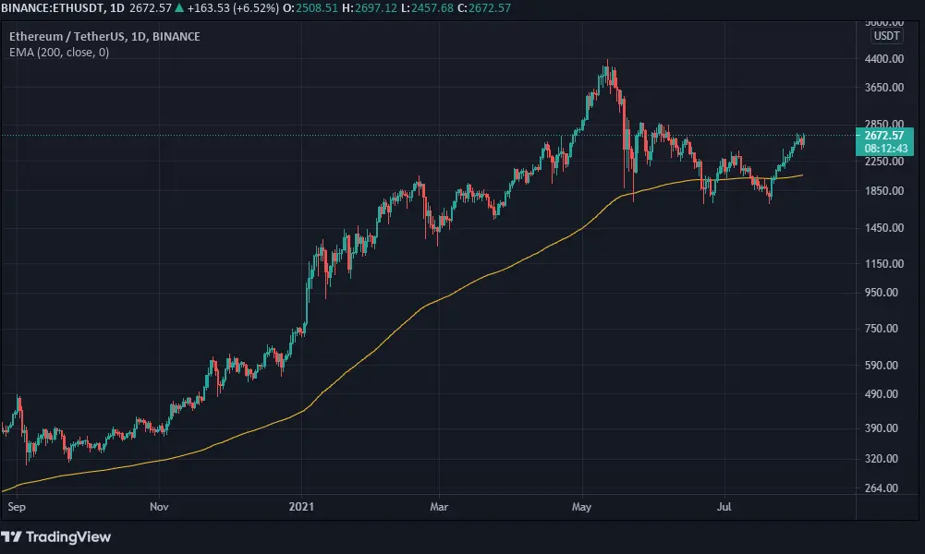The height and width of the screenshot is (554, 925).
Task: Click the TradingView logo
Action: click(x=56, y=536)
